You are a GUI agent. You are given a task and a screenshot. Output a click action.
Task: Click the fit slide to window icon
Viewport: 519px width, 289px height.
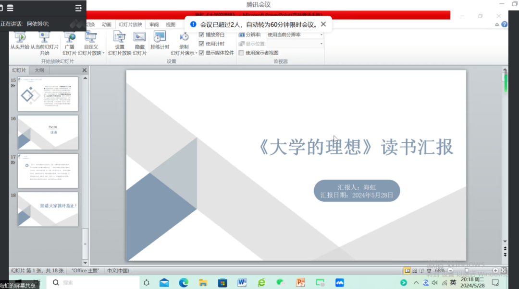(x=504, y=270)
